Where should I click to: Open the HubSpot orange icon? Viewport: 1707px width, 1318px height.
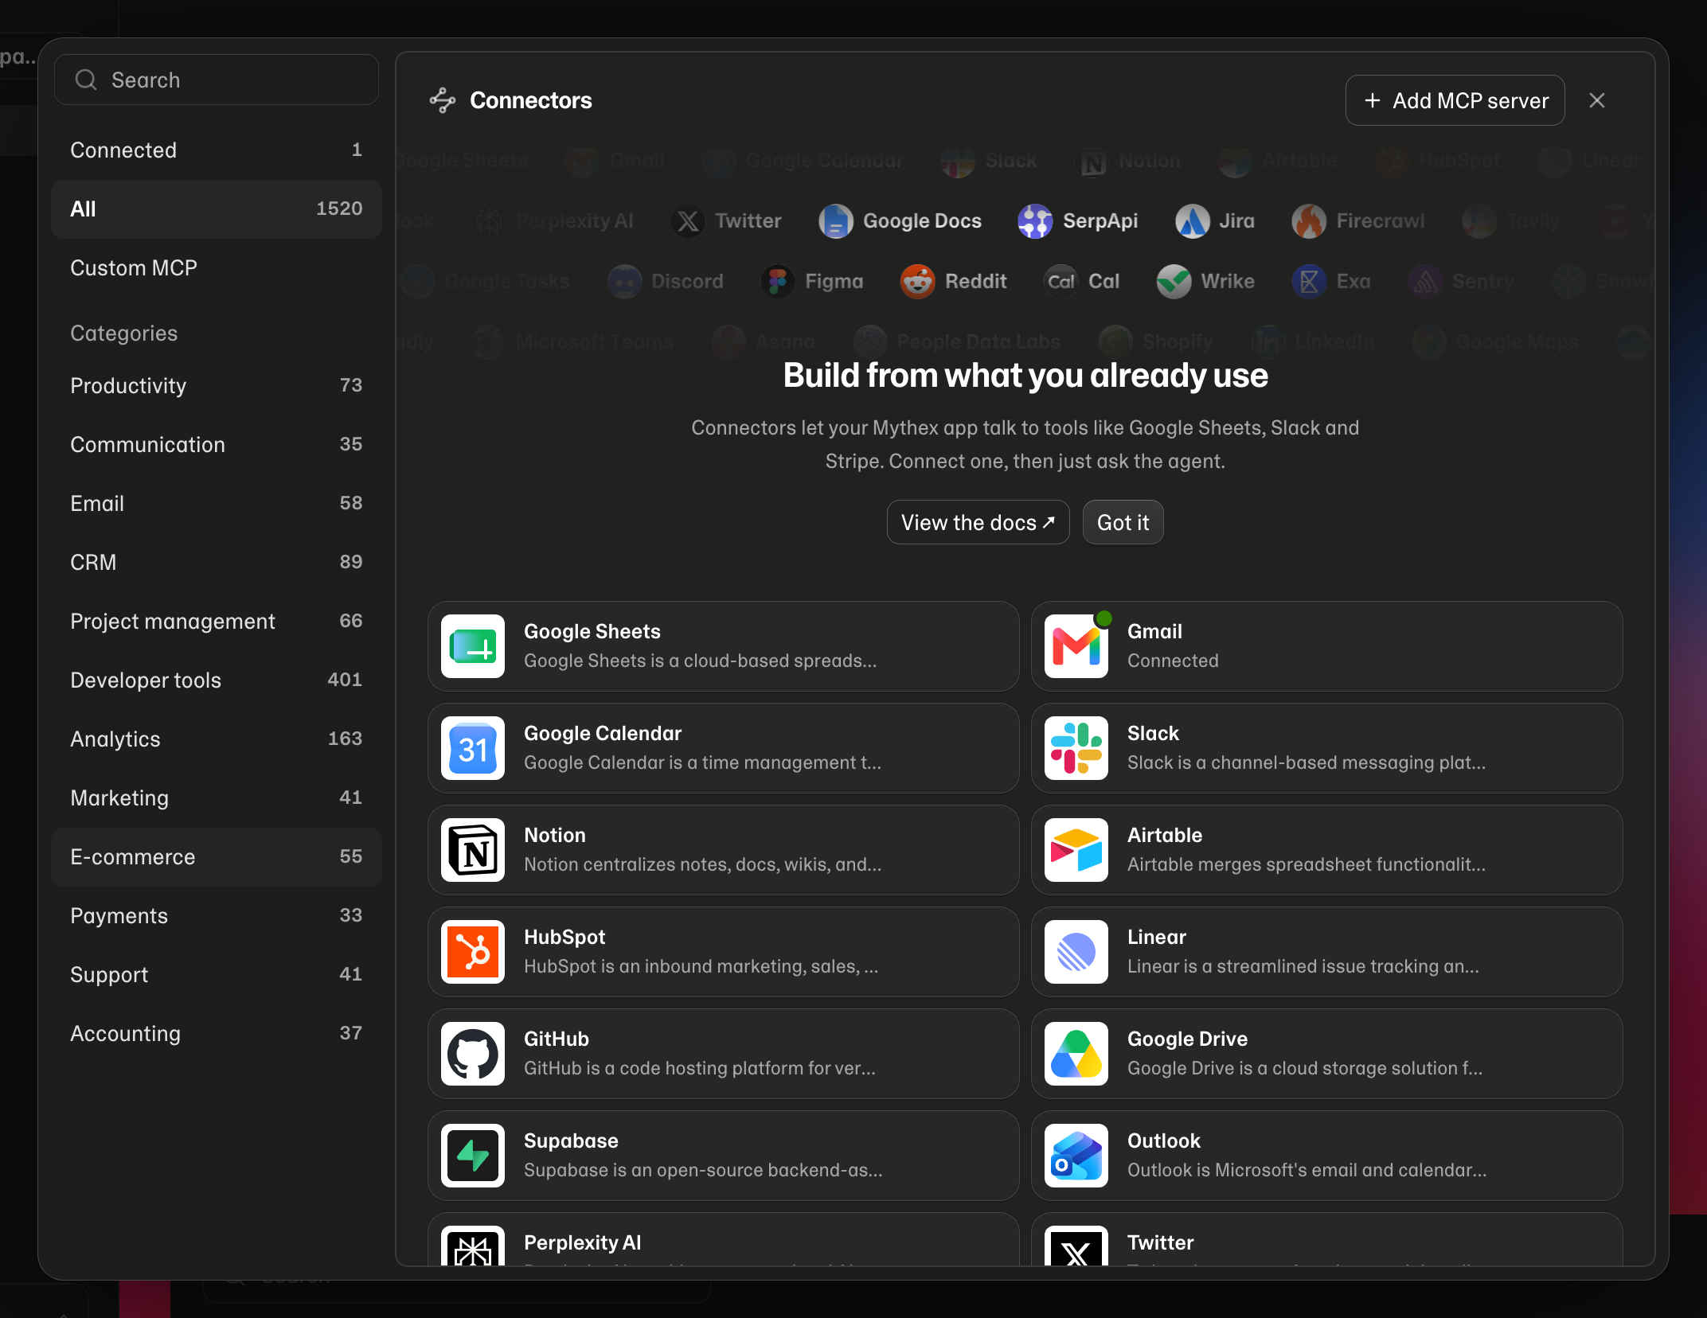coord(473,952)
